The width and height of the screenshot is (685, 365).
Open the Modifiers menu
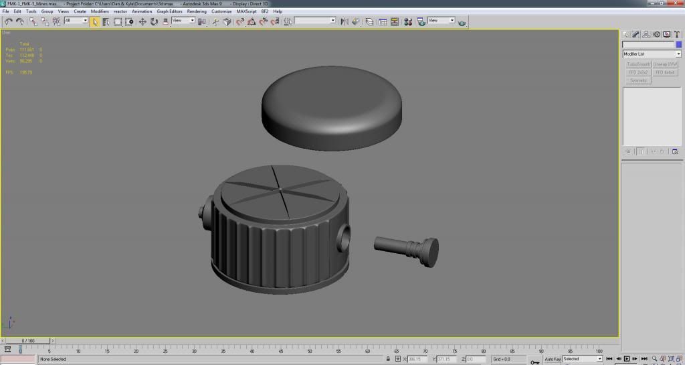[100, 11]
